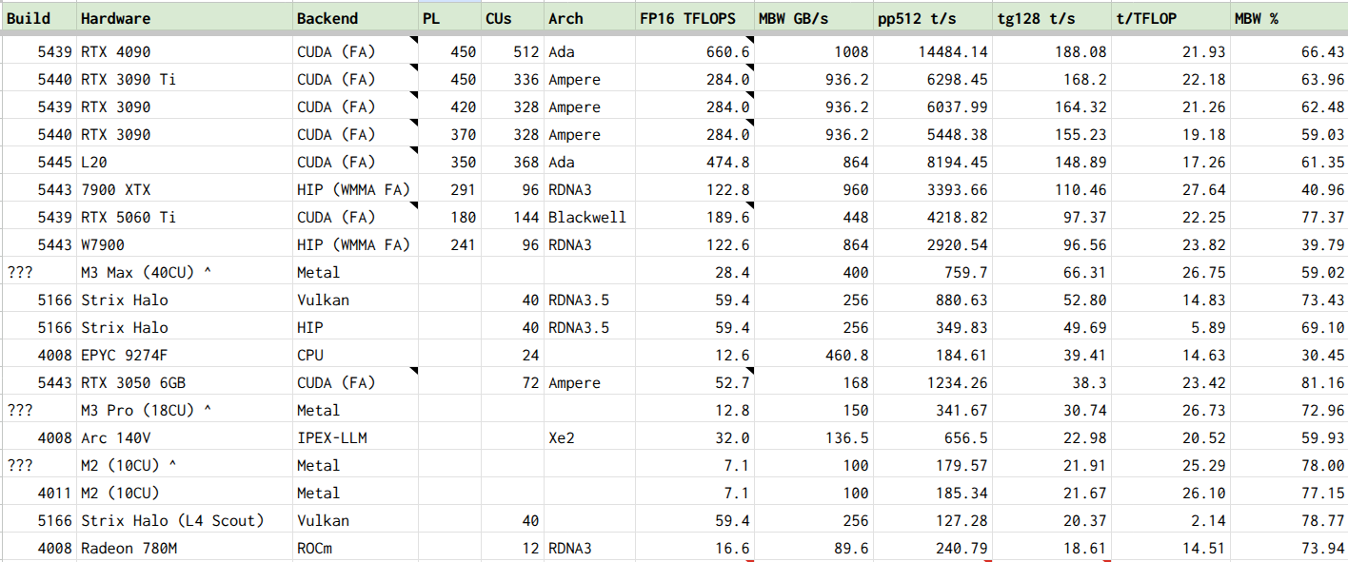Click the RTX 3090 Ti hardware cell

pyautogui.click(x=185, y=80)
